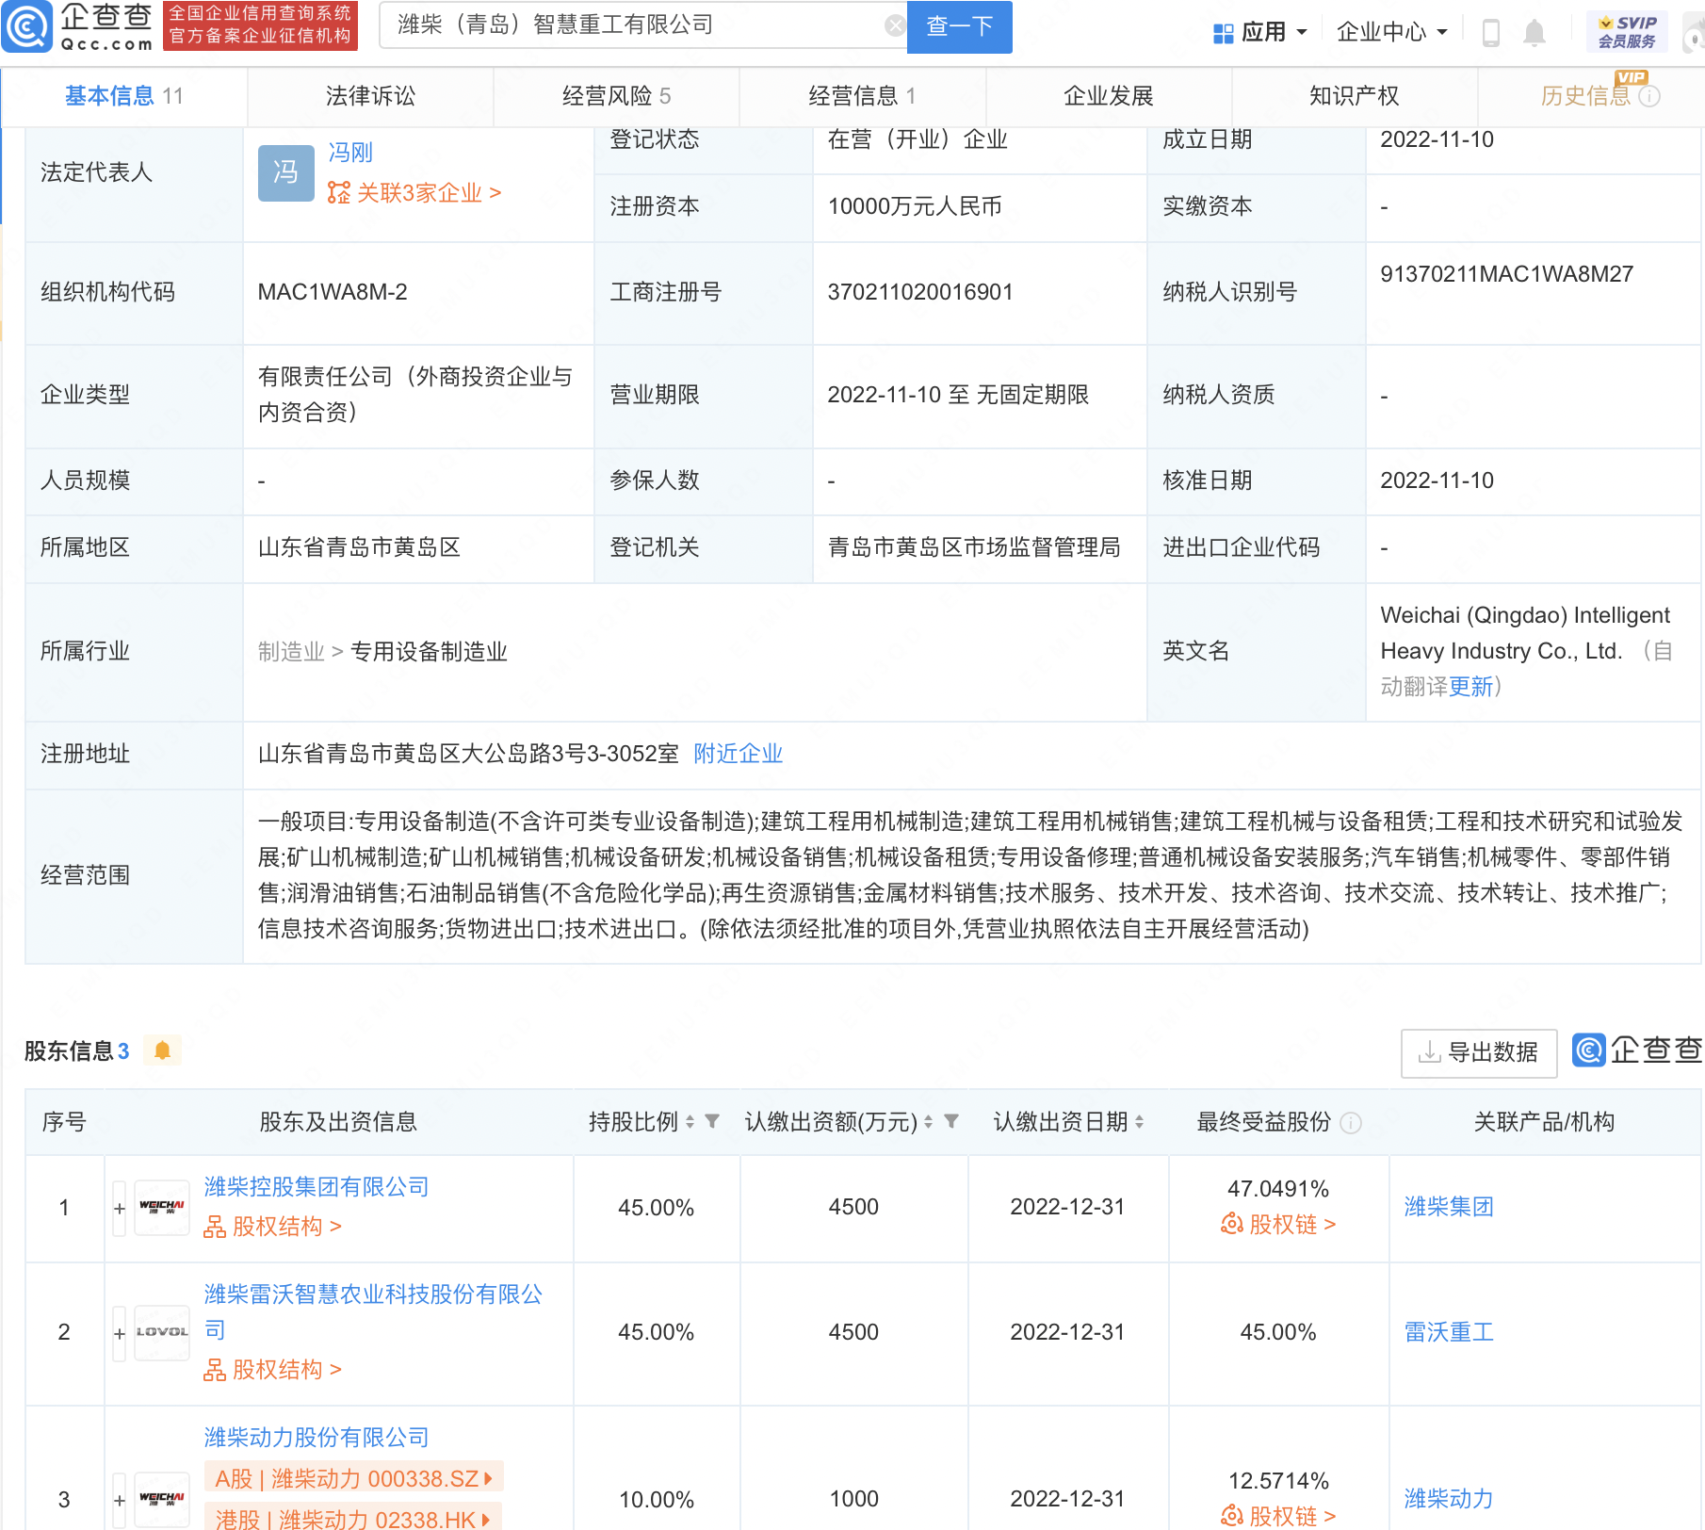
Task: Switch to the 法律诉讼 tab
Action: click(x=370, y=96)
